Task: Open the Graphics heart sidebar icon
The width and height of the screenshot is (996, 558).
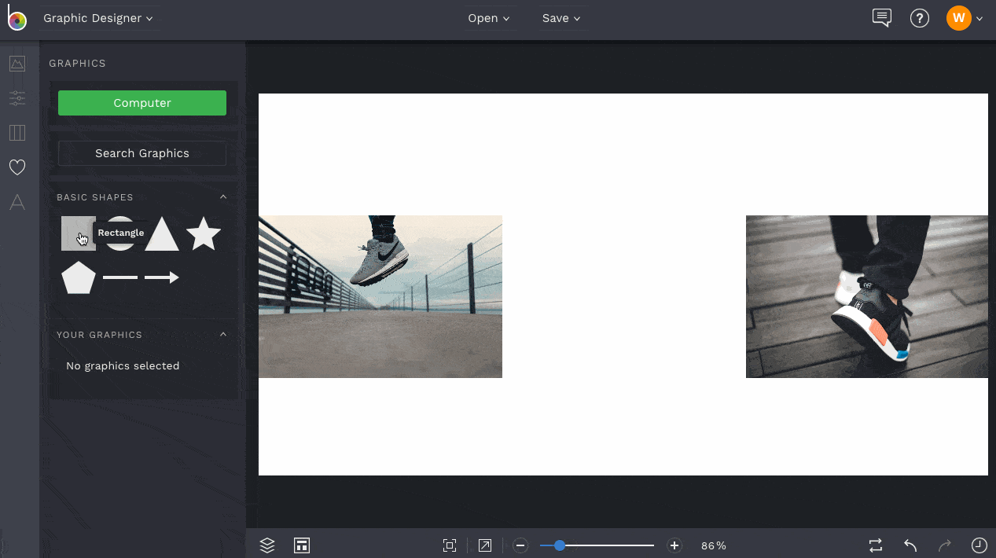Action: coord(17,167)
